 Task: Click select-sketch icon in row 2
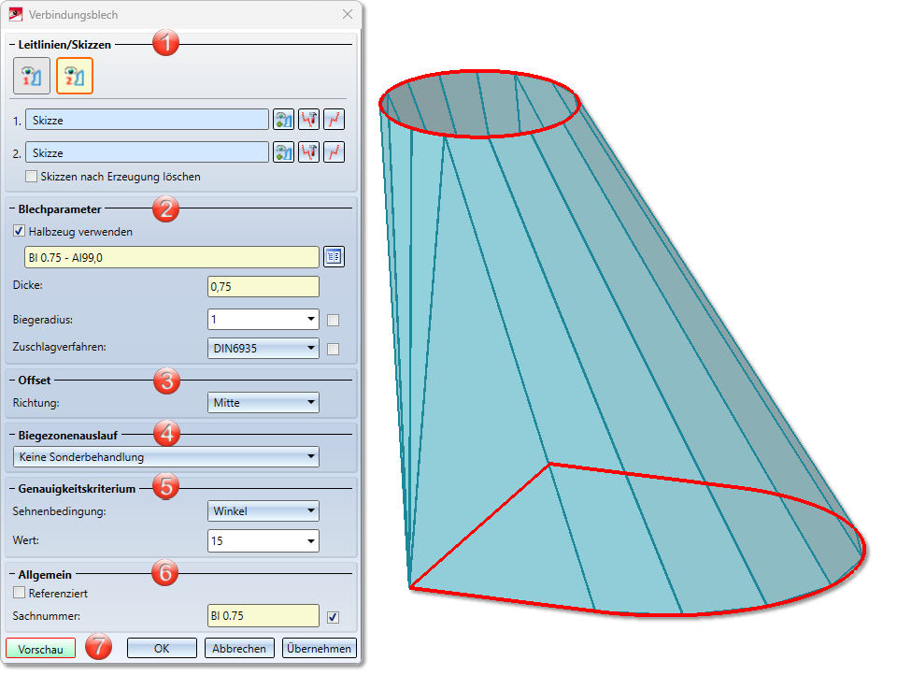[284, 152]
